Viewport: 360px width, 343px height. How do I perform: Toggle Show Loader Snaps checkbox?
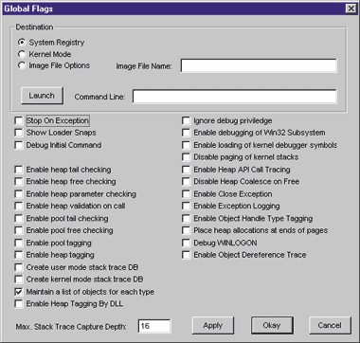coord(19,133)
